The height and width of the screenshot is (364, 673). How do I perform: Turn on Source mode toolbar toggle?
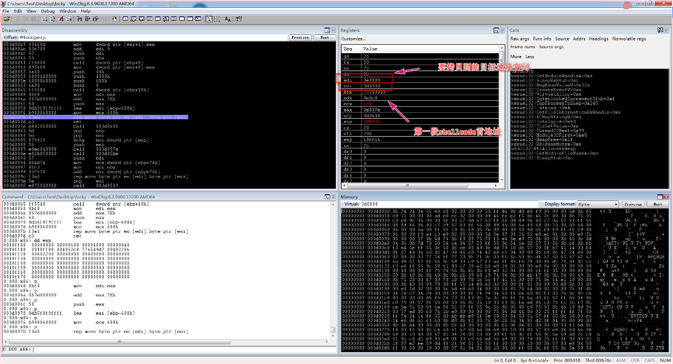pyautogui.click(x=209, y=19)
